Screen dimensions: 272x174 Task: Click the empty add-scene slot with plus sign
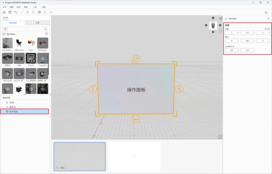(134, 157)
